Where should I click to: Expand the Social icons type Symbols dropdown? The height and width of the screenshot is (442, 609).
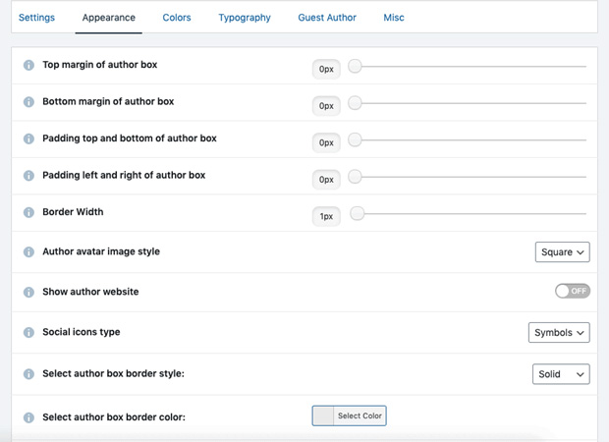coord(559,333)
